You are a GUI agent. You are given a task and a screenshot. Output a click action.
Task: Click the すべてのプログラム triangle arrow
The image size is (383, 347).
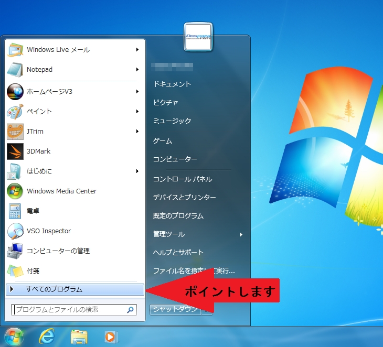click(12, 289)
